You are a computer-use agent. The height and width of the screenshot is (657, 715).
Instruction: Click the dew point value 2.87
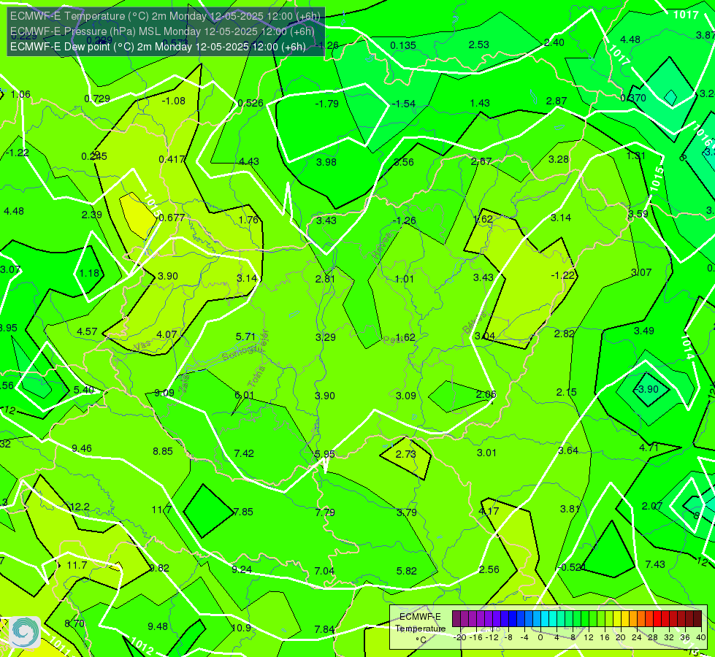coord(557,101)
